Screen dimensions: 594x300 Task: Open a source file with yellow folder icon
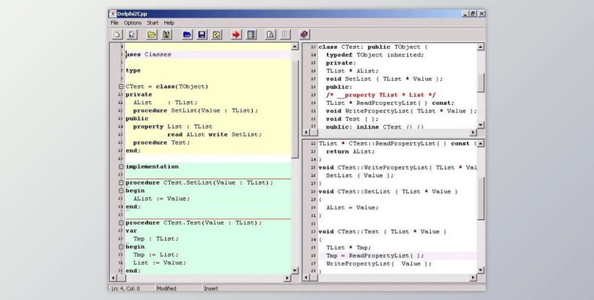(x=152, y=36)
